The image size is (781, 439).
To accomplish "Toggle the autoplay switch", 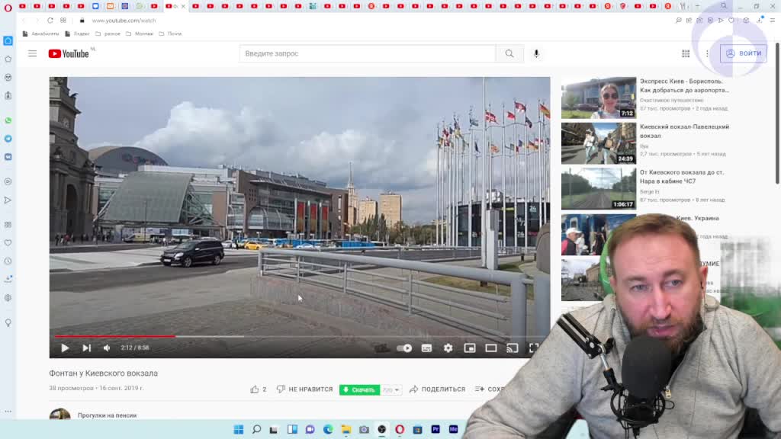I will [404, 348].
